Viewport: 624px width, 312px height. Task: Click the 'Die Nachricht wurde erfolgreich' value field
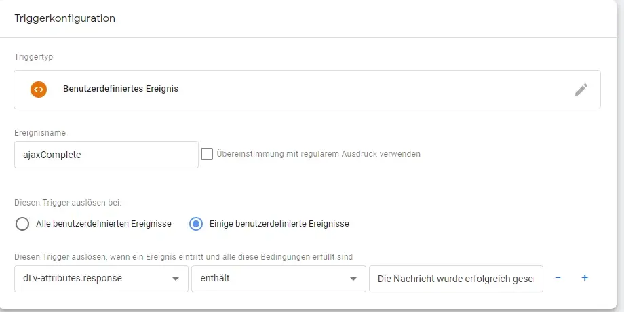point(456,279)
